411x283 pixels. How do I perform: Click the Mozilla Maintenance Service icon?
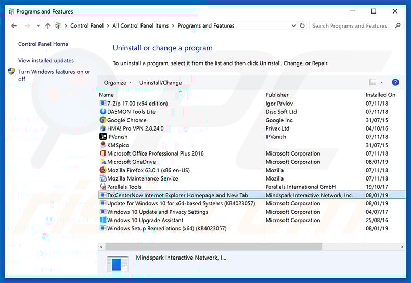(103, 178)
